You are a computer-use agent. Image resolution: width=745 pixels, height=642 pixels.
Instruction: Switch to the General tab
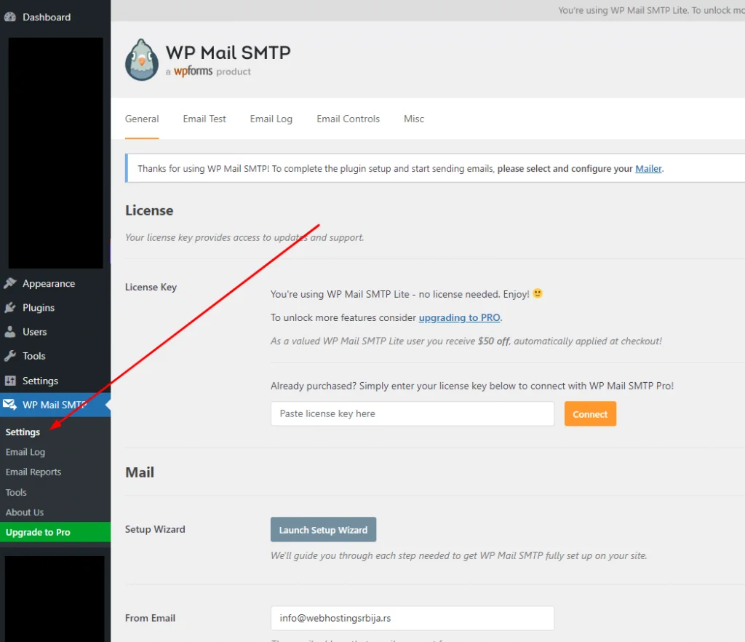coord(142,119)
